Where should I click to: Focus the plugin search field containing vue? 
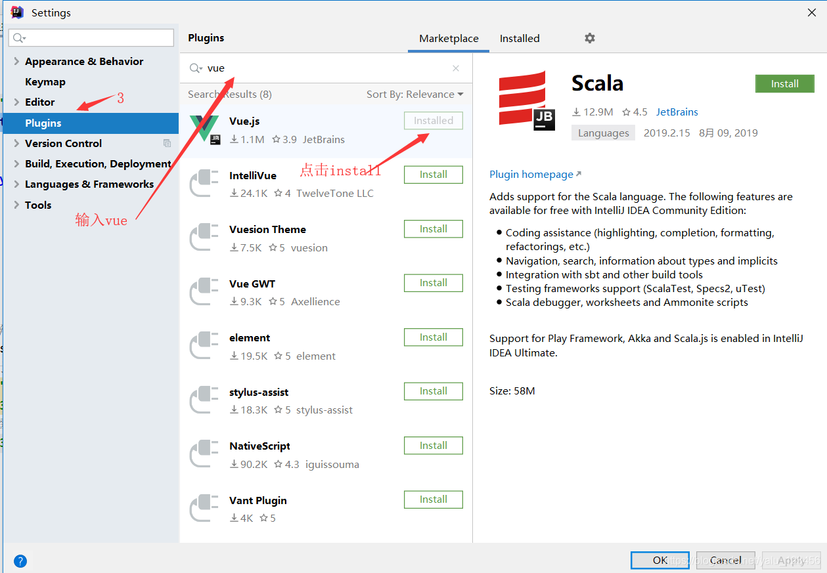325,68
